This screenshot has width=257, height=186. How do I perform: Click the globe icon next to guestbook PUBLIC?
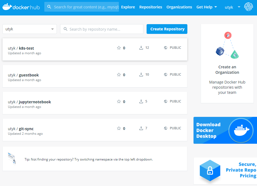click(x=166, y=75)
